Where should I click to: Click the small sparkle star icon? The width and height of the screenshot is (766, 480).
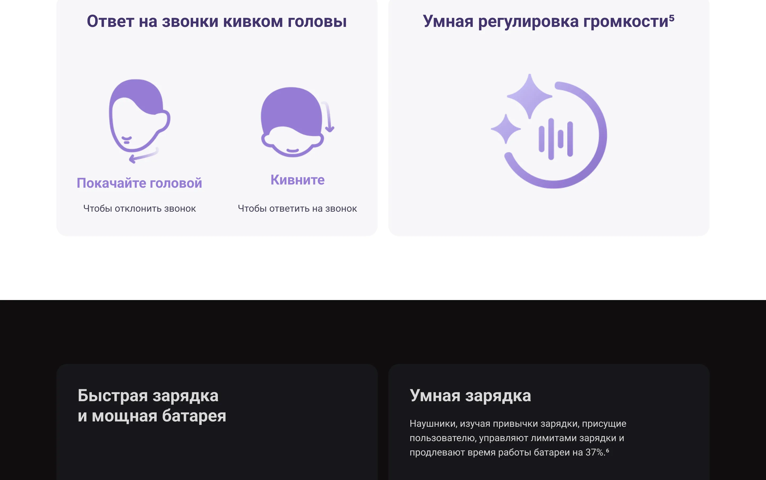pos(506,129)
